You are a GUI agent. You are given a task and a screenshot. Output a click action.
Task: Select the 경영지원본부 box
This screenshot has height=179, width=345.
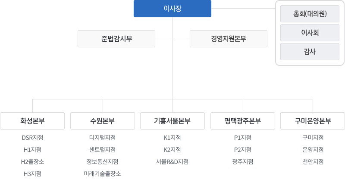pyautogui.click(x=228, y=39)
